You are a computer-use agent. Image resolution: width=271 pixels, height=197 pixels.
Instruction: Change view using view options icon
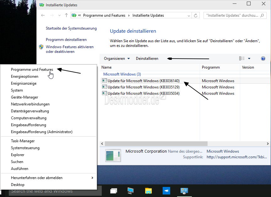(241, 59)
